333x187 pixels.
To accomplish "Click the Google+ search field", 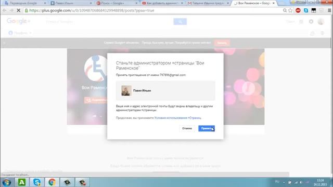I will 108,22.
